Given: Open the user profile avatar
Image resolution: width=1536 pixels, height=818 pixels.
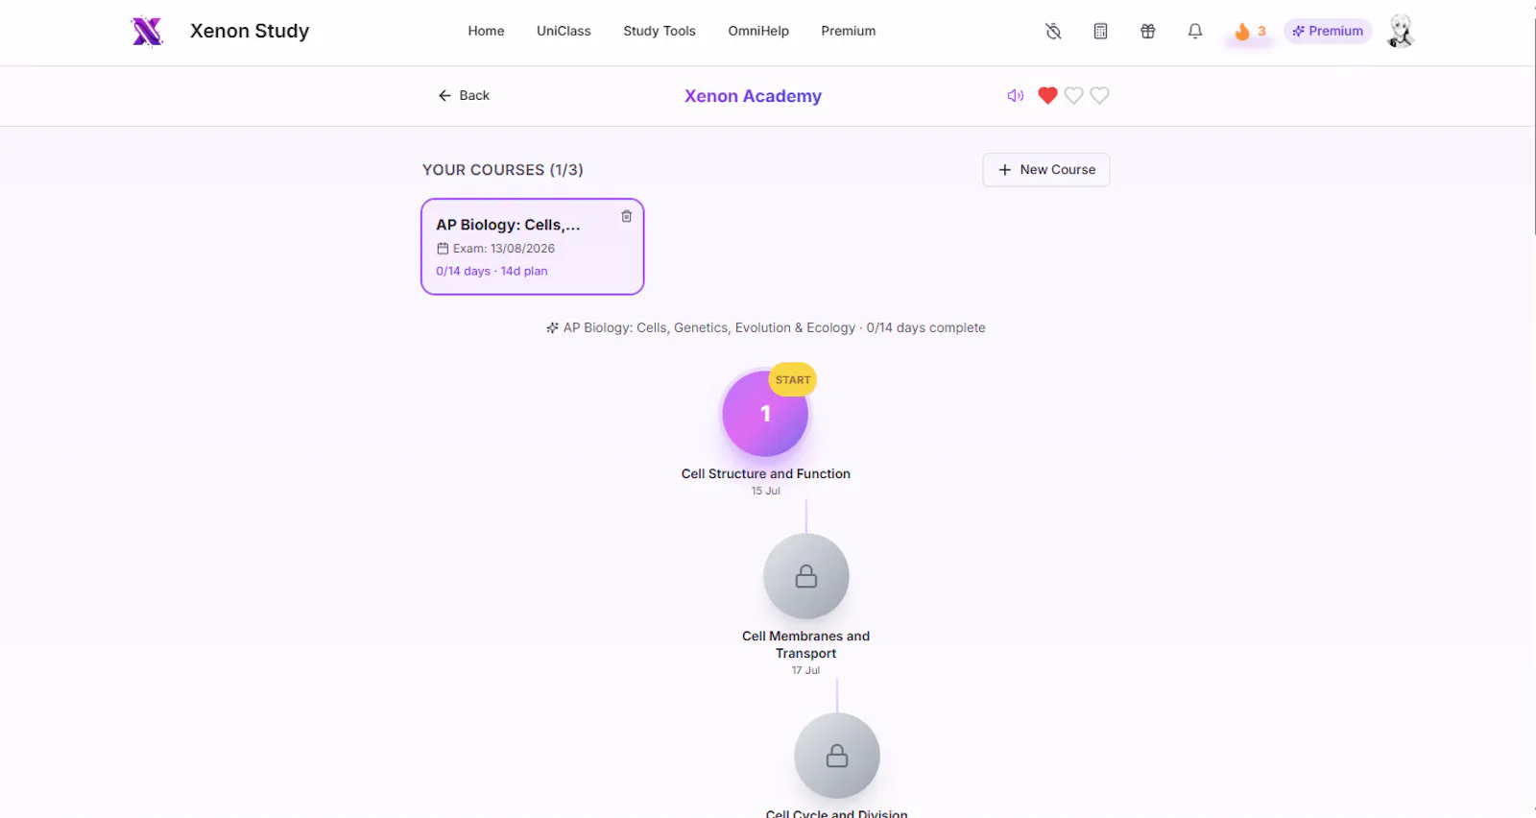Looking at the screenshot, I should [1401, 31].
